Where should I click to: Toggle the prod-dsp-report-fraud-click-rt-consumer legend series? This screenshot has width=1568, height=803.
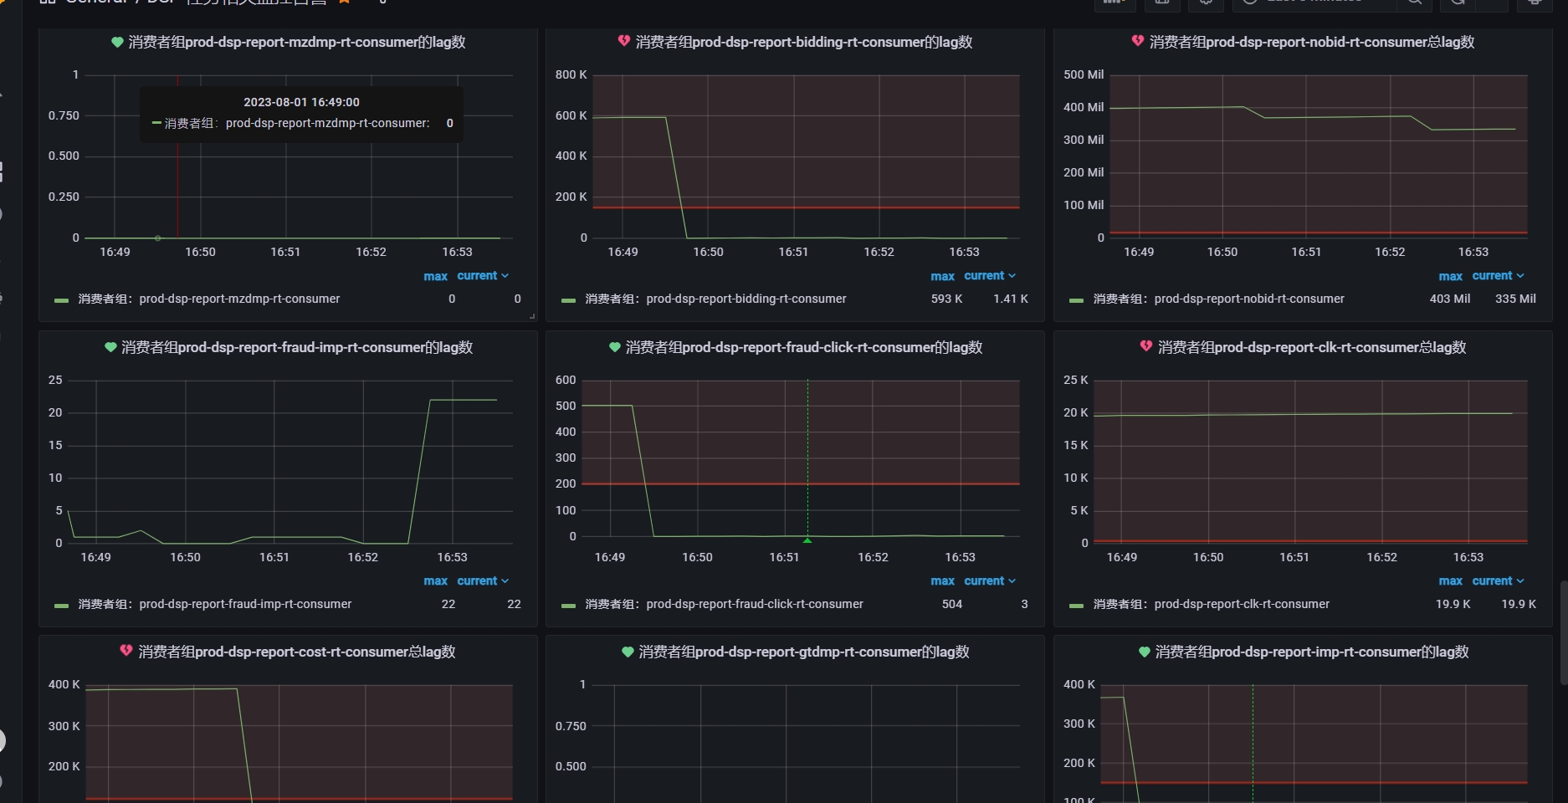click(x=725, y=604)
